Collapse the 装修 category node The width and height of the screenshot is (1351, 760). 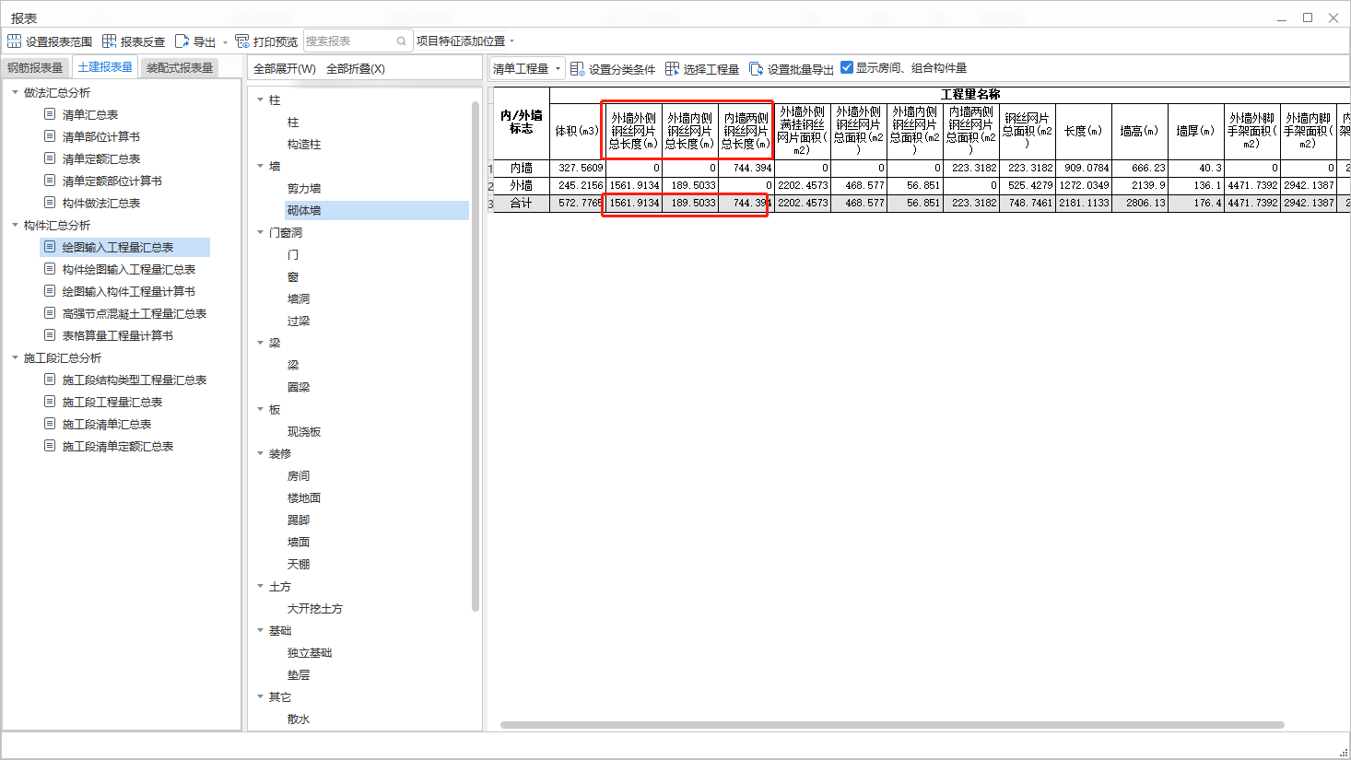(x=260, y=453)
